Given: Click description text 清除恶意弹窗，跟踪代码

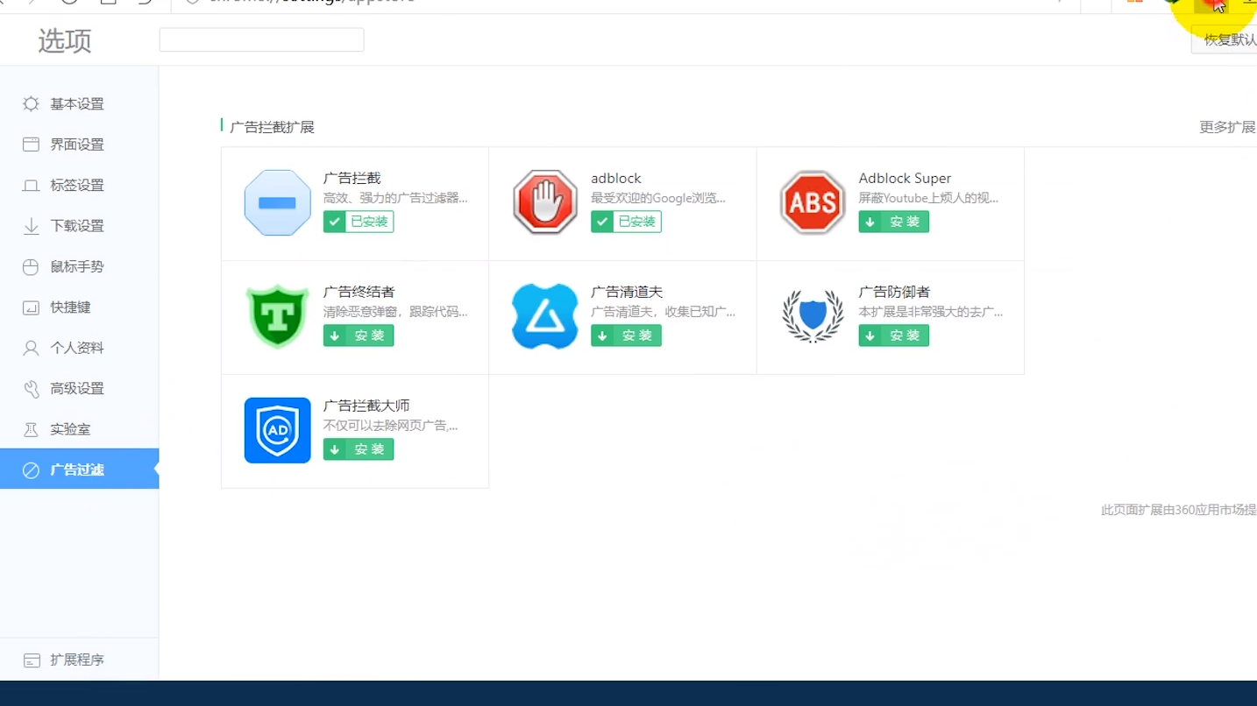Looking at the screenshot, I should [x=395, y=312].
